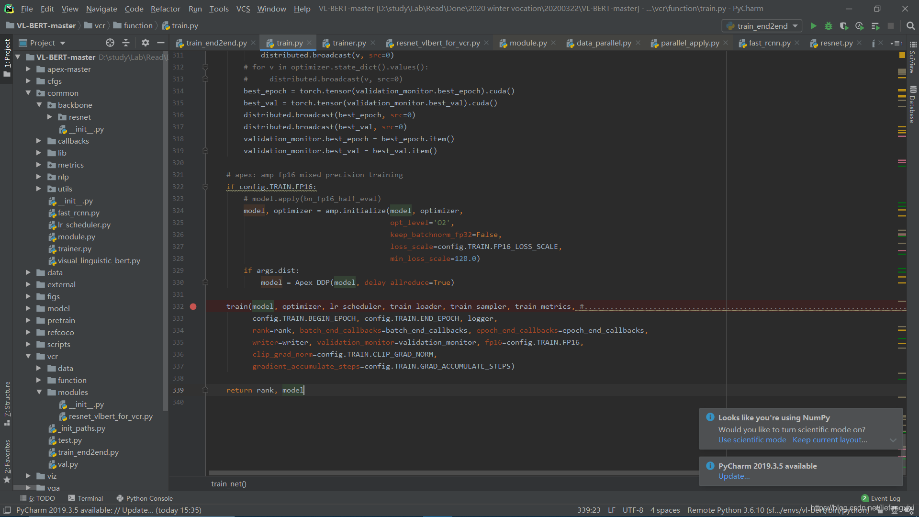Collapse all in Project panel
The image size is (919, 517).
coord(126,43)
